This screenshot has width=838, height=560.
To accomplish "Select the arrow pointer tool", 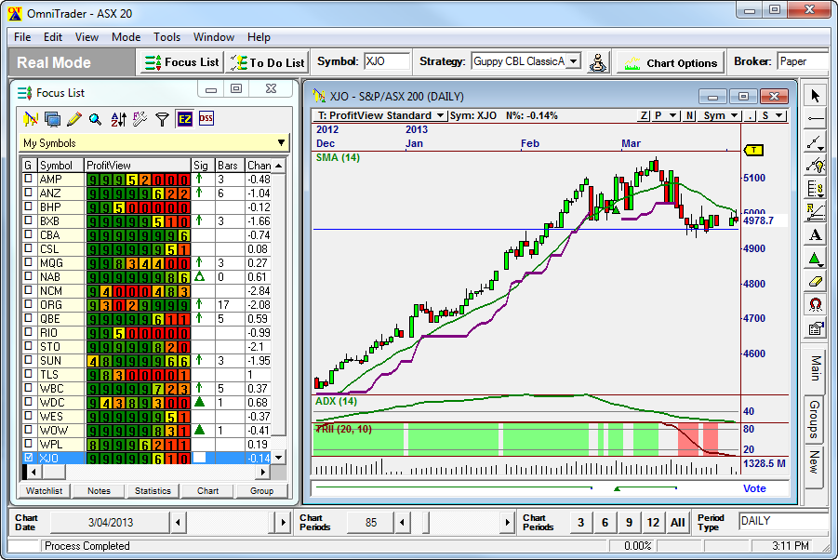I will pos(815,96).
